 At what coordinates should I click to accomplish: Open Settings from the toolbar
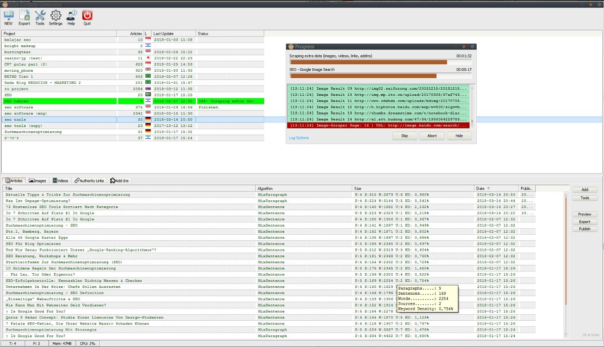click(55, 18)
